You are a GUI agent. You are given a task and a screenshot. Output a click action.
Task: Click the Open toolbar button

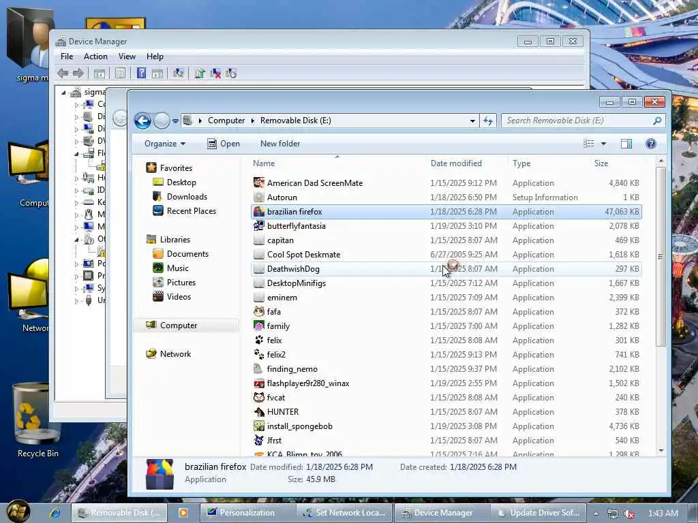click(224, 144)
